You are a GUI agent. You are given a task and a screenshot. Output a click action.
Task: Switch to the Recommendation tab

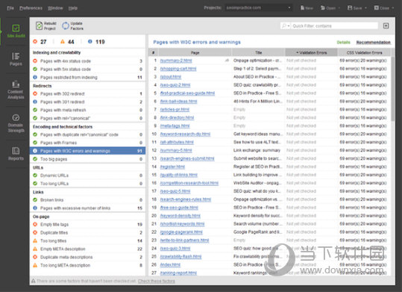pyautogui.click(x=373, y=42)
